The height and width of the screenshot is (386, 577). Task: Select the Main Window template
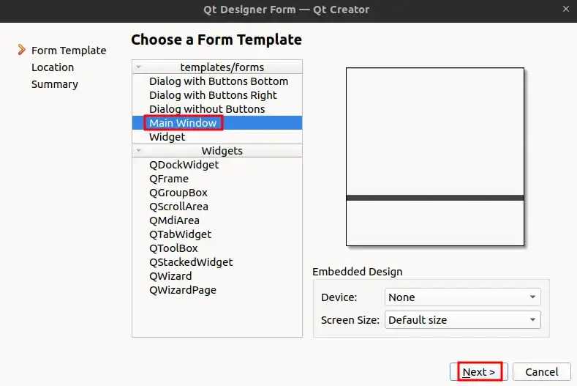click(x=217, y=123)
